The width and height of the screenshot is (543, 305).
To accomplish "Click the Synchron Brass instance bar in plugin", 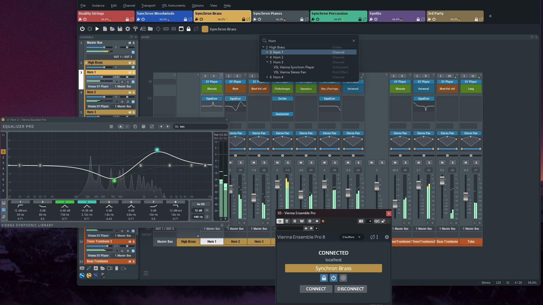I will 333,268.
